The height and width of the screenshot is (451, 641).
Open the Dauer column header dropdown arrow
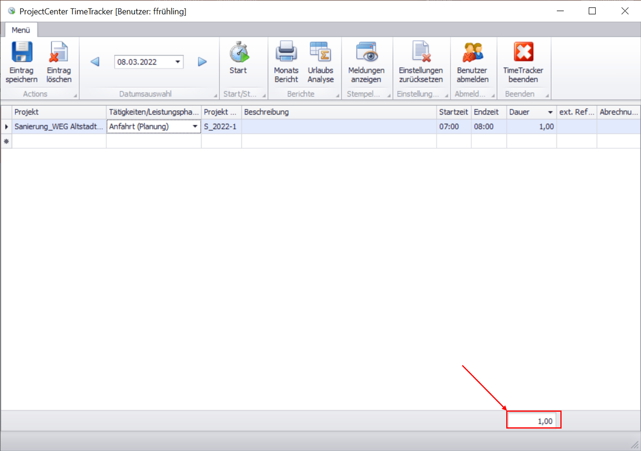[550, 112]
